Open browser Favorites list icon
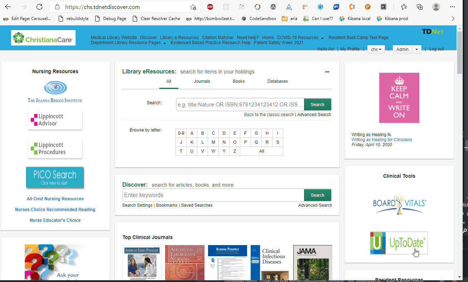The height and width of the screenshot is (282, 468). pyautogui.click(x=404, y=7)
